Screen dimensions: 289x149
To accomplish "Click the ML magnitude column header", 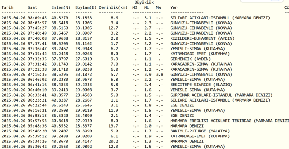I will (x=147, y=7).
